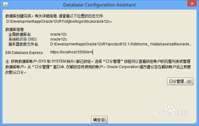The image size is (199, 126).
Task: Click the oracle12c global database name value
Action: pos(59,34)
